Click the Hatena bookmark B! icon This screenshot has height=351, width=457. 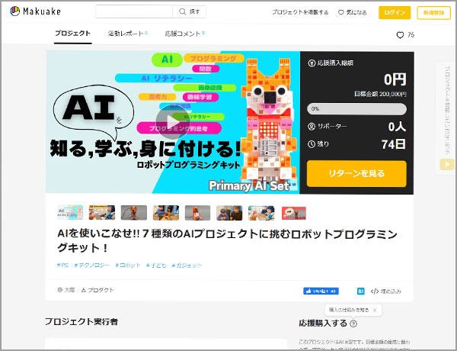coord(361,291)
